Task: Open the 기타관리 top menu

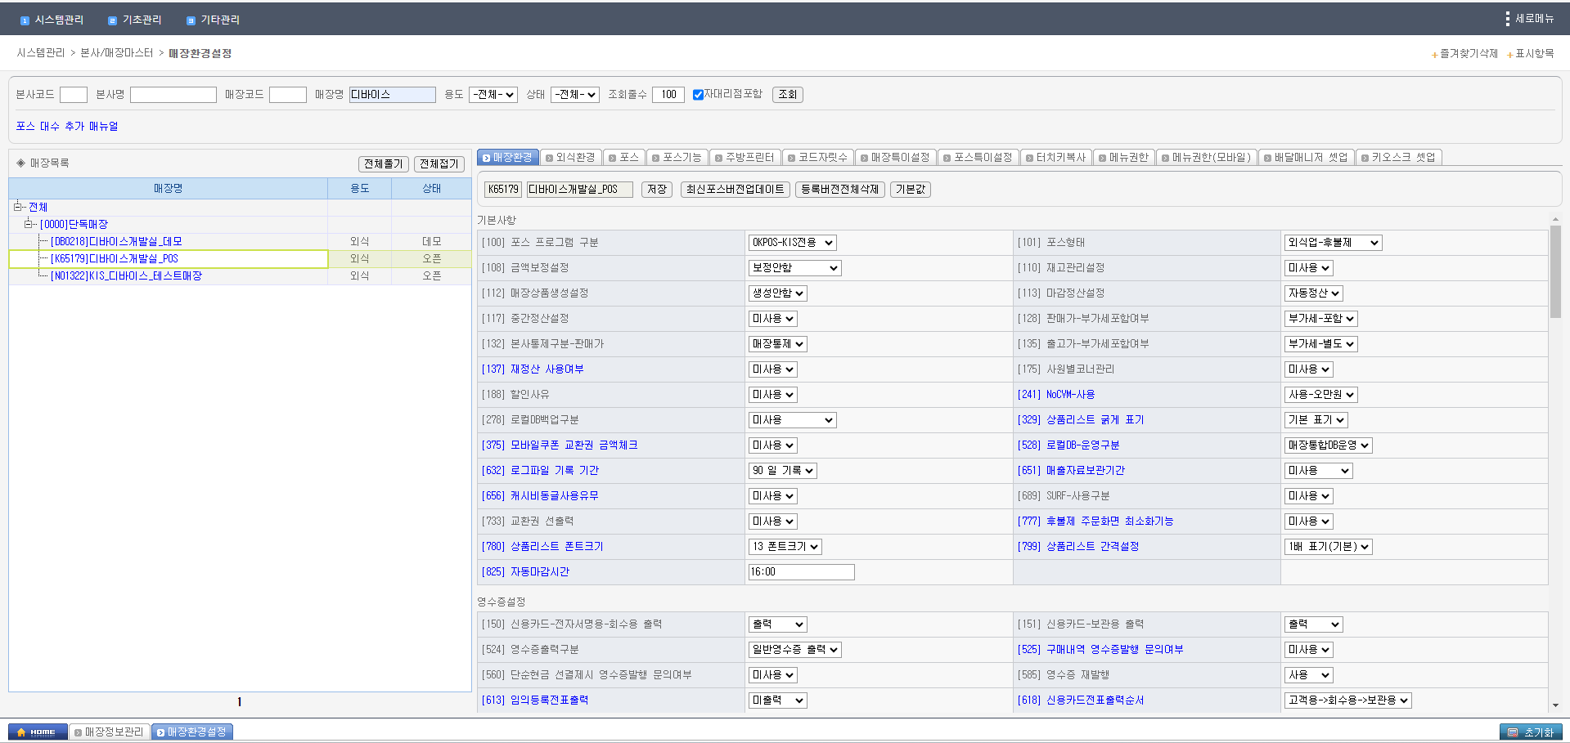Action: pyautogui.click(x=213, y=20)
